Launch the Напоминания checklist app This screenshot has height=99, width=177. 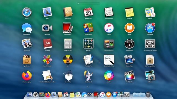click(109, 12)
